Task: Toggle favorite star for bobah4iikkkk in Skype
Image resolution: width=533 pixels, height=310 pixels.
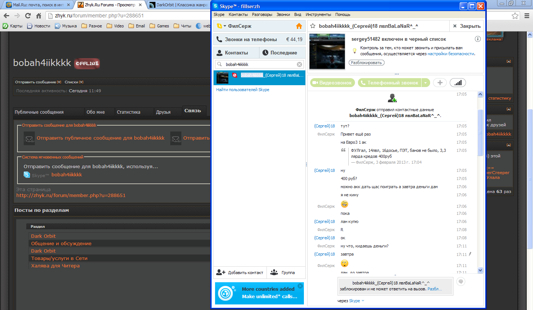Action: [313, 26]
